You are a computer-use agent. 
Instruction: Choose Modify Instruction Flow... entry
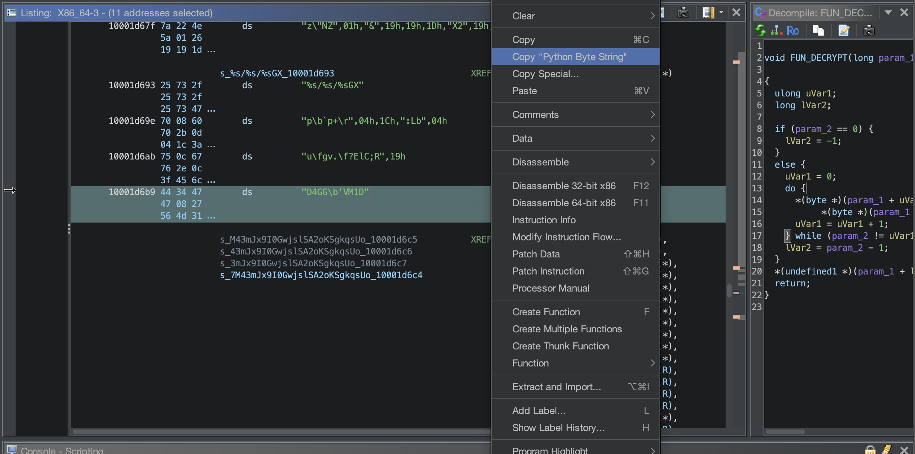click(575, 237)
